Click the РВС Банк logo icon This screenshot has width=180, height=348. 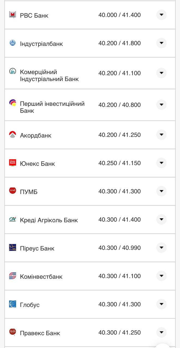click(12, 15)
